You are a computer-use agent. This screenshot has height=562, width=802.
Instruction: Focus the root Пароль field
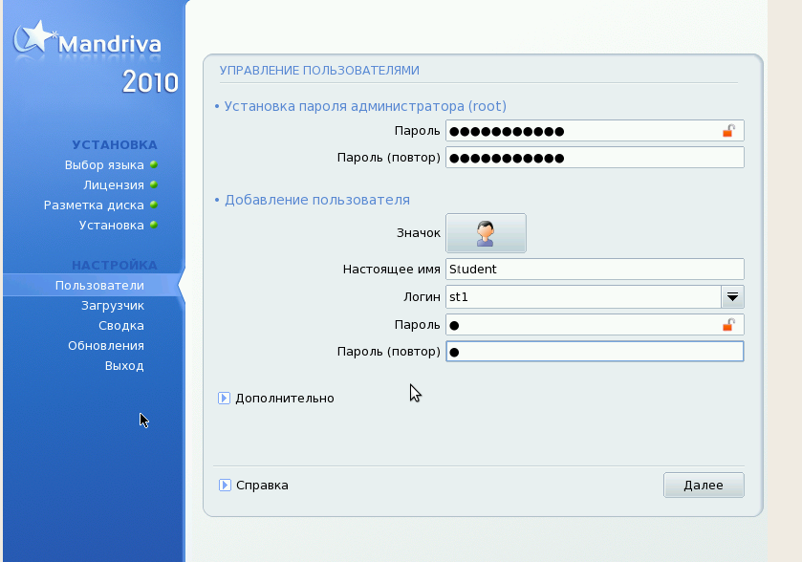[x=595, y=131]
